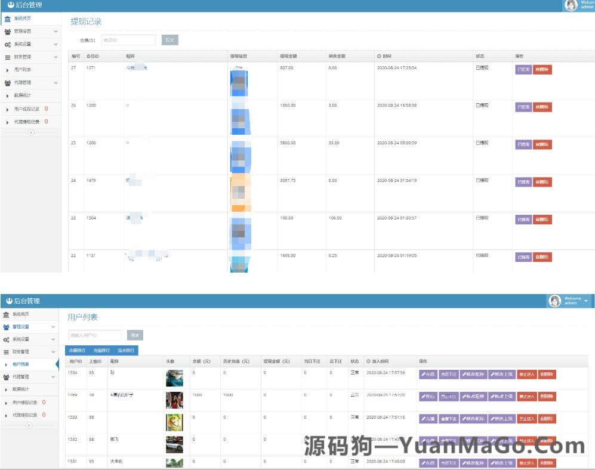The image size is (595, 470).
Task: Click the list icon beside 财务管理
Action: [x=8, y=57]
